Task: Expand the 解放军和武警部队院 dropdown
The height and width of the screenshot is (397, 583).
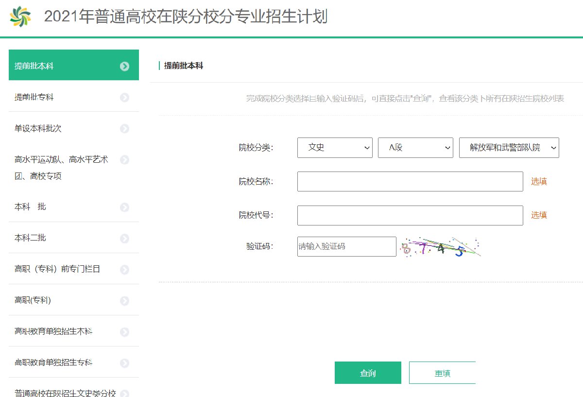Action: point(509,148)
